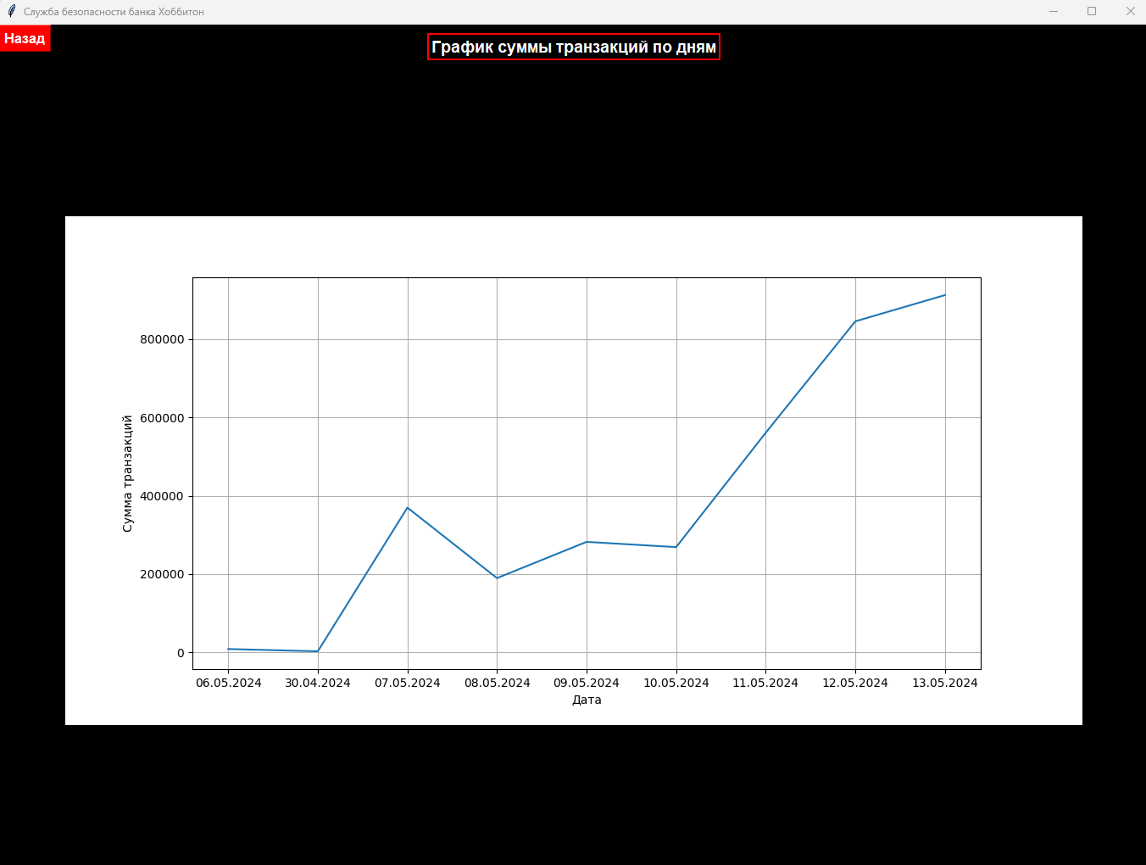Click the red Назад button
The height and width of the screenshot is (865, 1146).
coord(25,38)
